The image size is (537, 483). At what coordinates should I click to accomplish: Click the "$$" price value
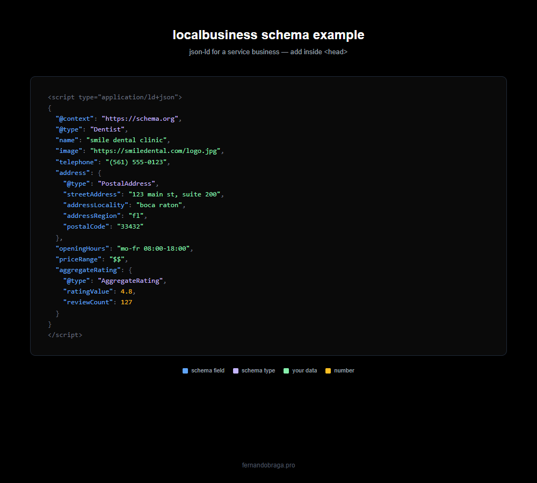pos(117,259)
